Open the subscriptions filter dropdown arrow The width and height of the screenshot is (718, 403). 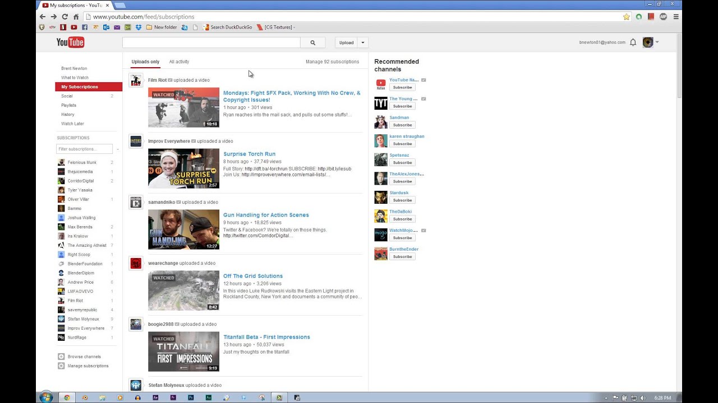118,149
